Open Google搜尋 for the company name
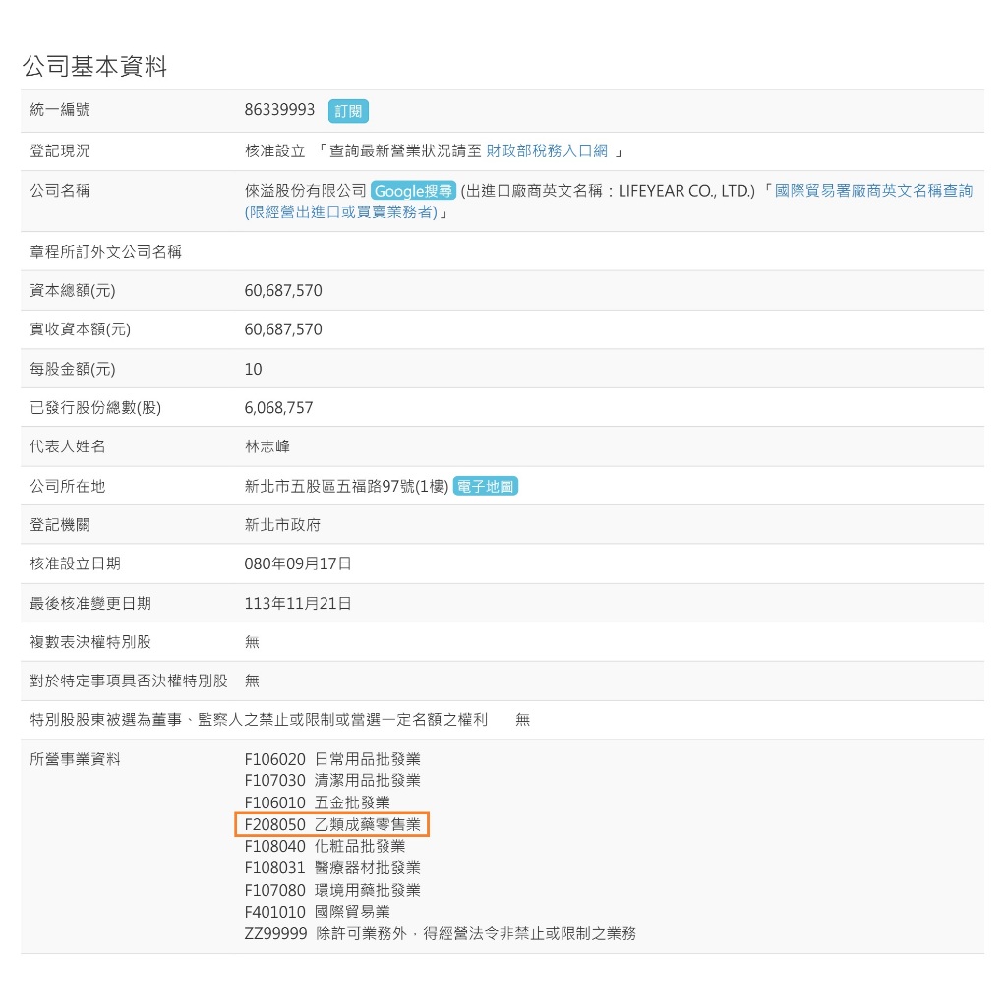The width and height of the screenshot is (1007, 1007). click(x=413, y=191)
